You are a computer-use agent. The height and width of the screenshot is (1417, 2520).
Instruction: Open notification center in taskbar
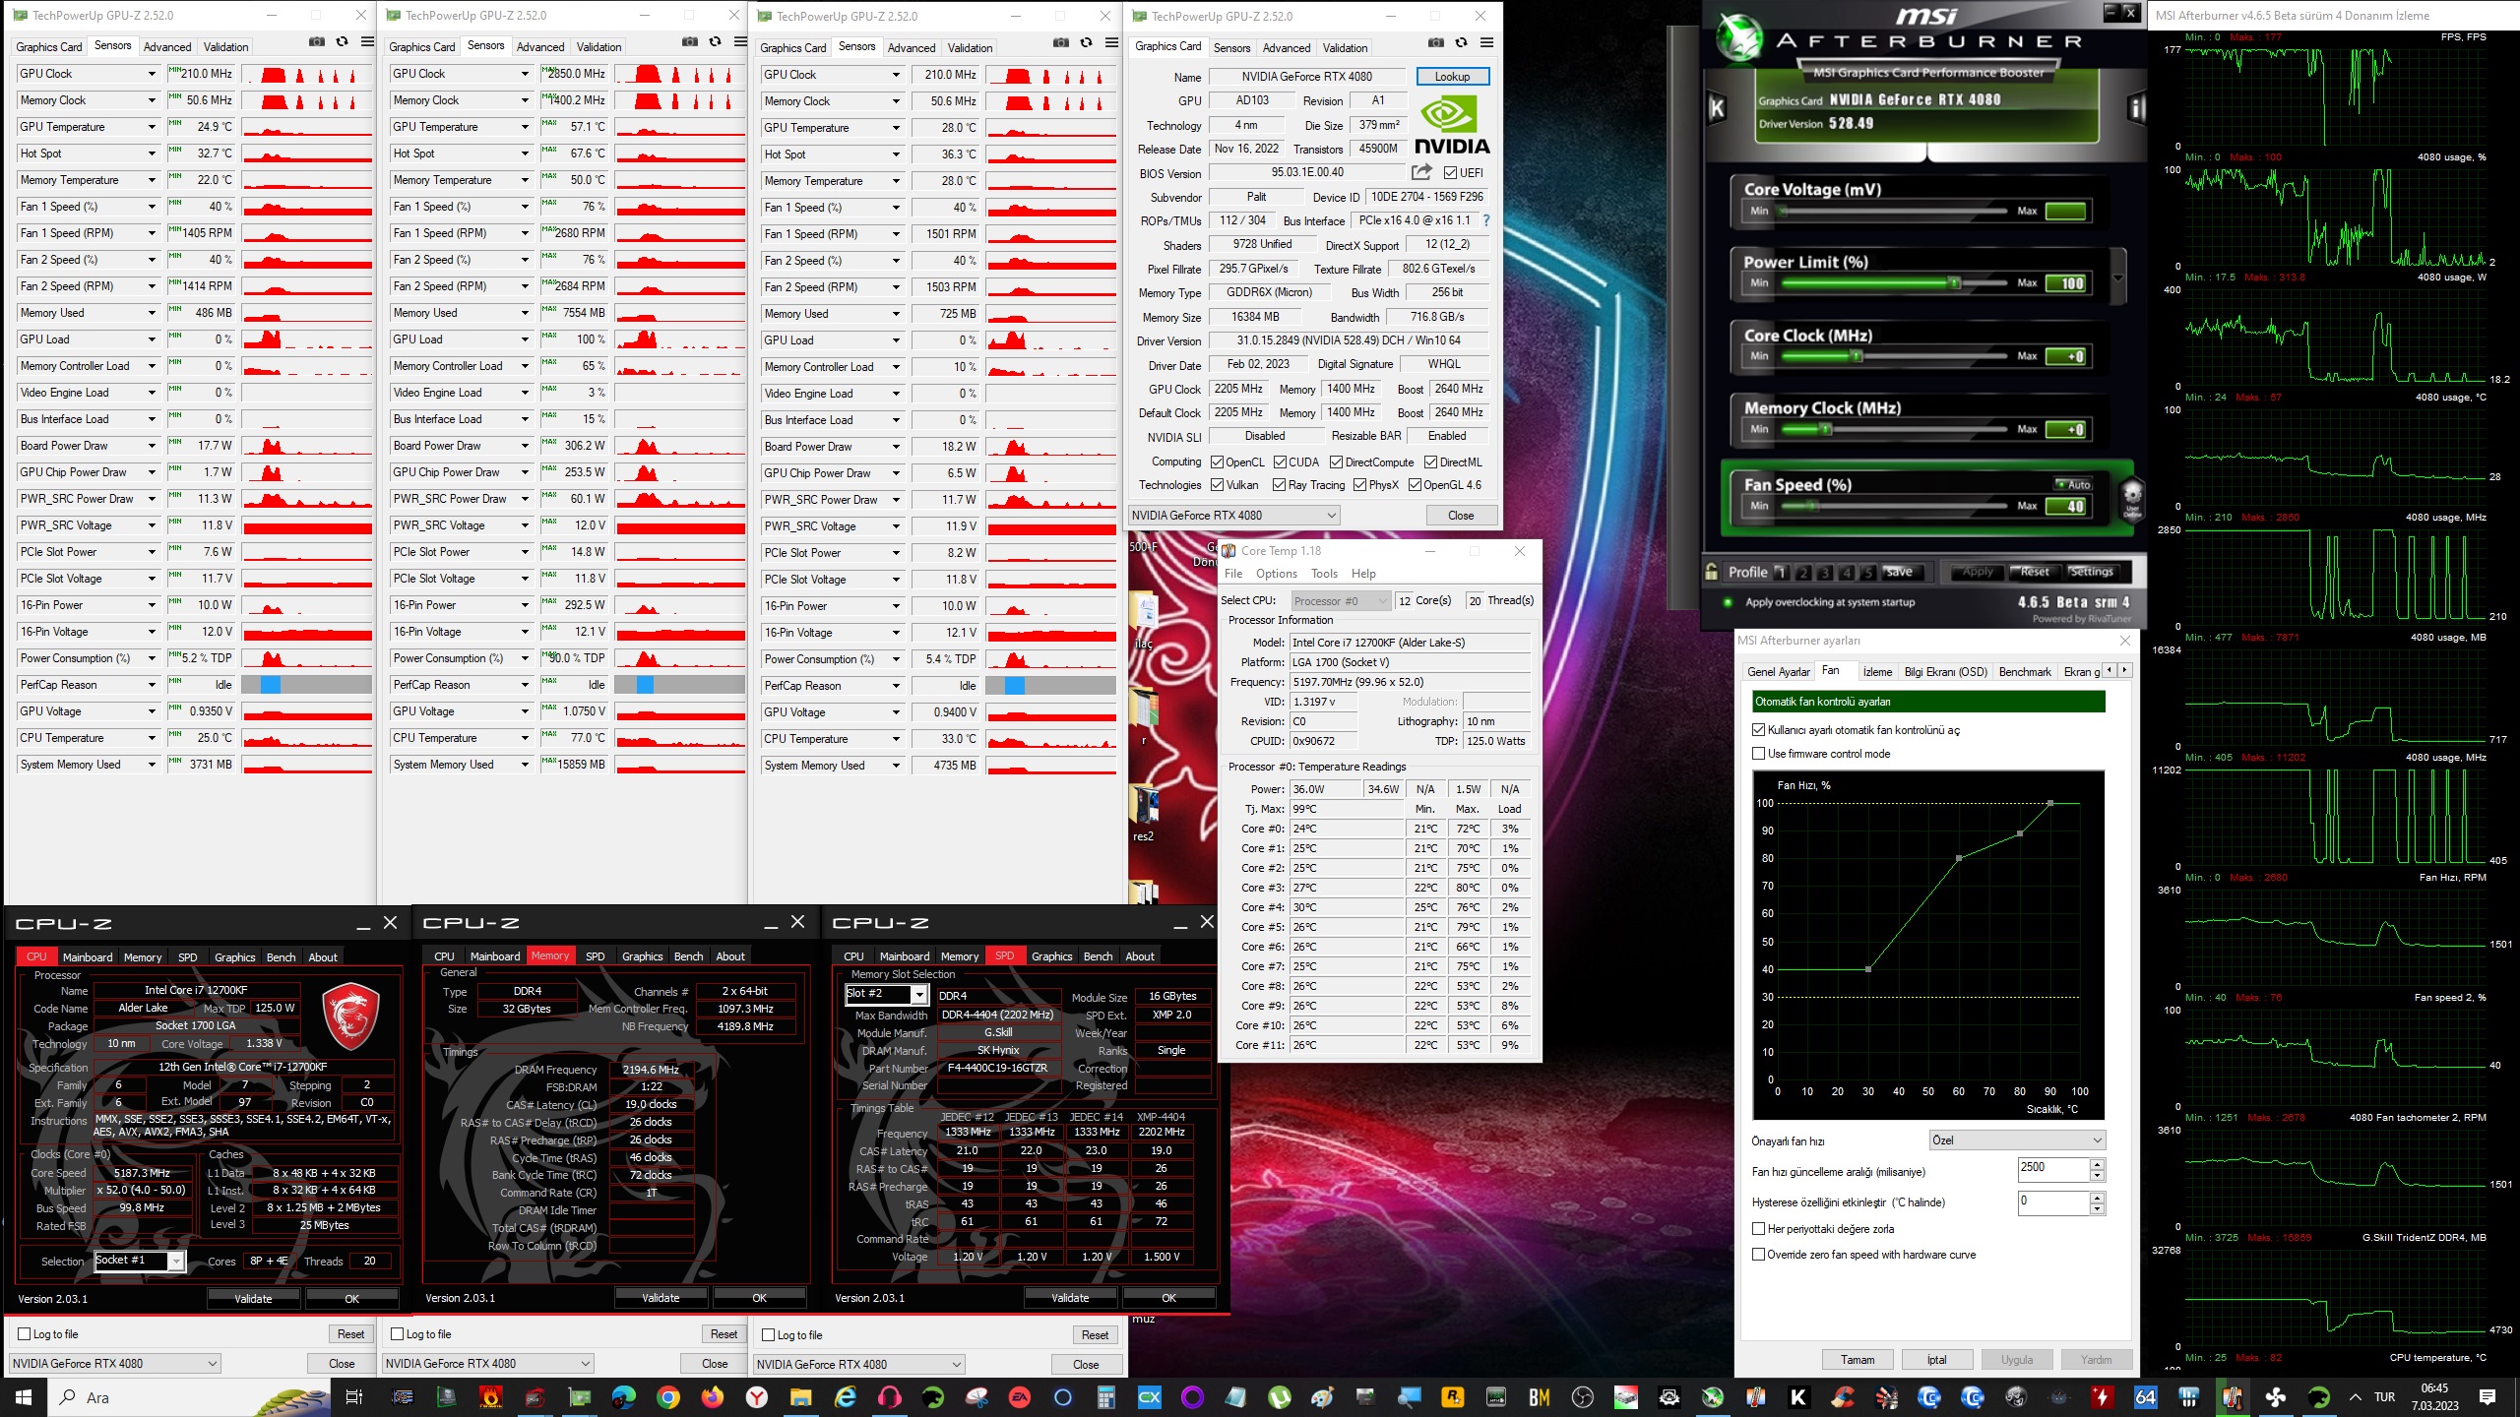pyautogui.click(x=2488, y=1397)
